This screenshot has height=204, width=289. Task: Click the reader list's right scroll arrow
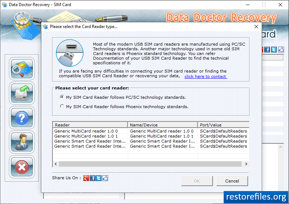pyautogui.click(x=246, y=164)
